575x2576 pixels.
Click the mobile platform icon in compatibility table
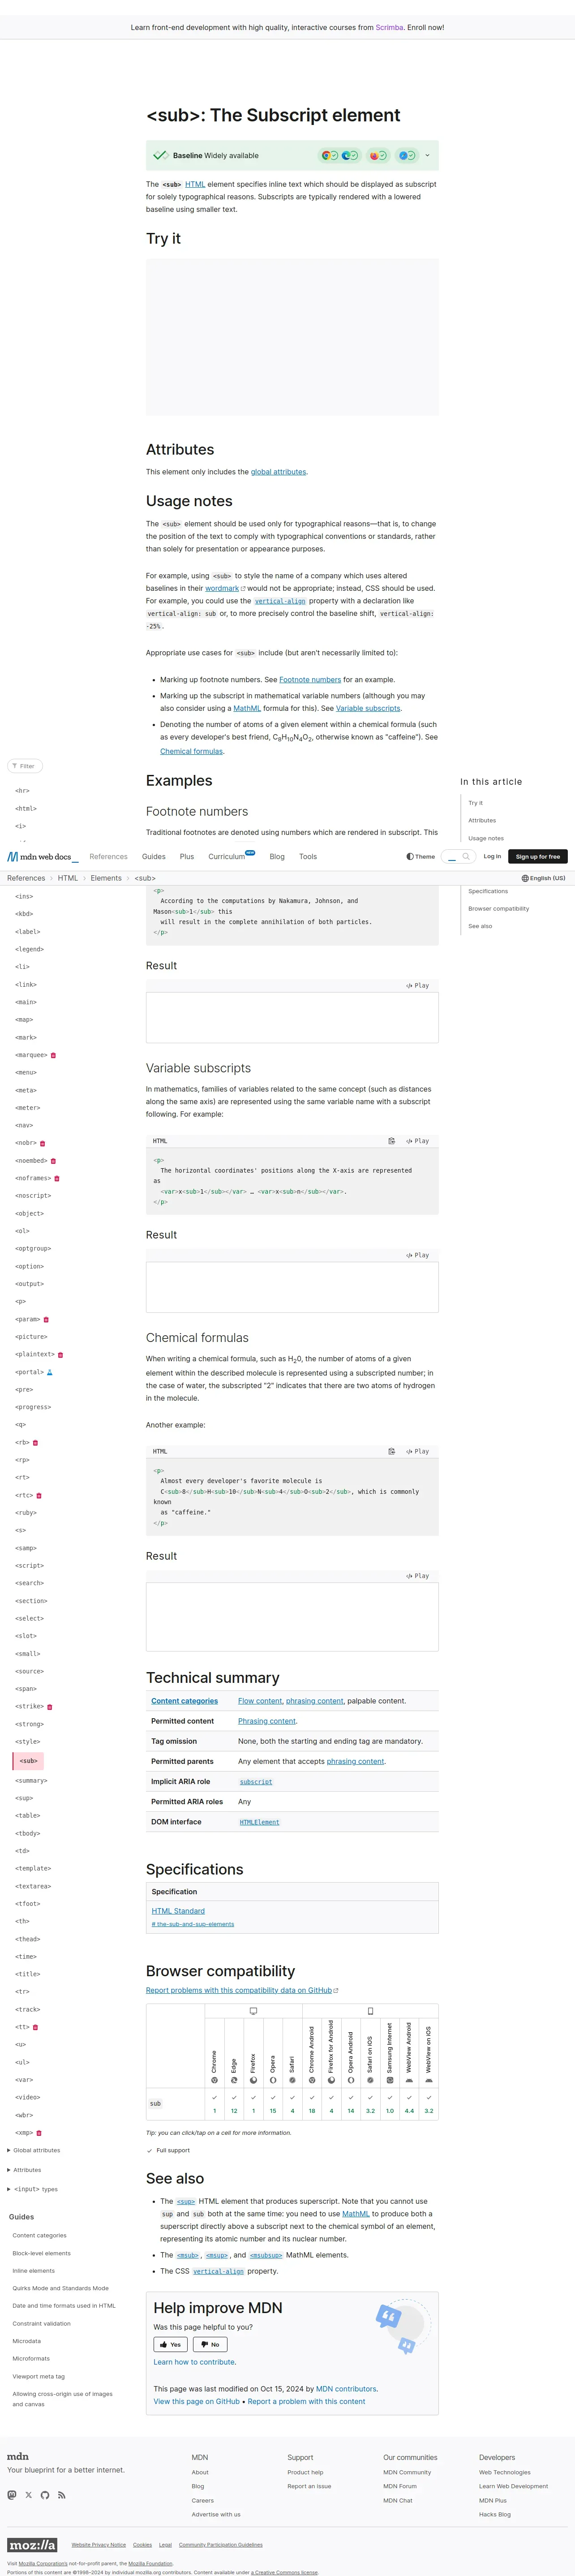pos(370,2011)
